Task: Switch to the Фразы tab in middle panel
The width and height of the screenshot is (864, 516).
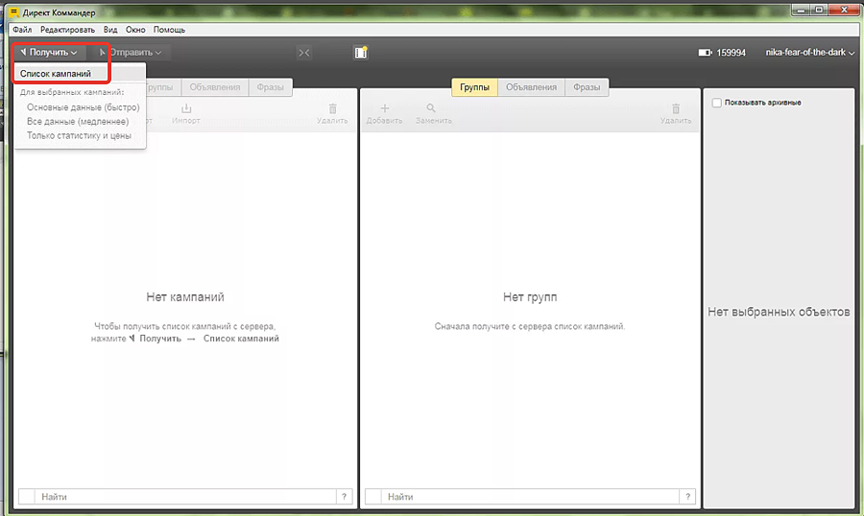Action: click(587, 87)
